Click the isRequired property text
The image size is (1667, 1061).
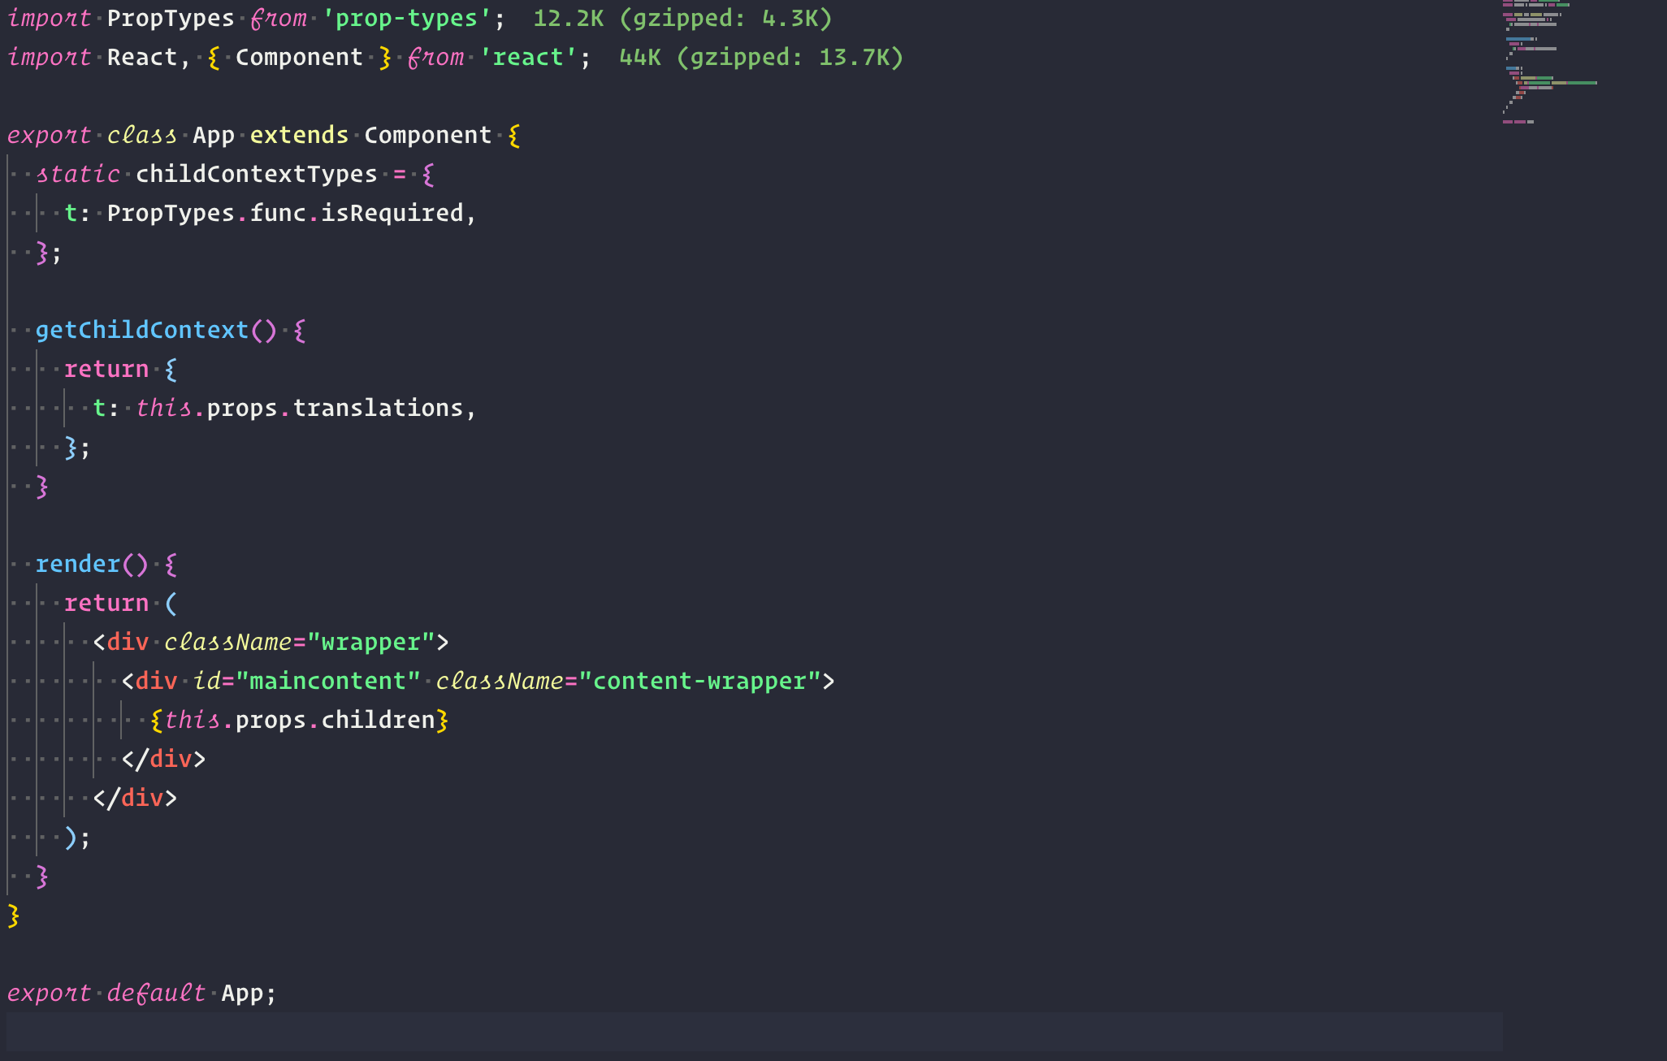point(392,214)
